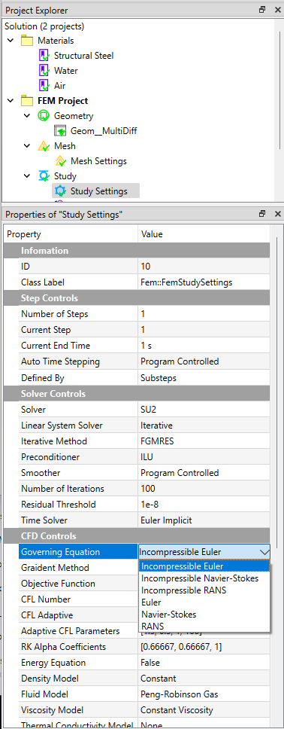284x729 pixels.
Task: Collapse the Geometry tree node
Action: tap(28, 116)
